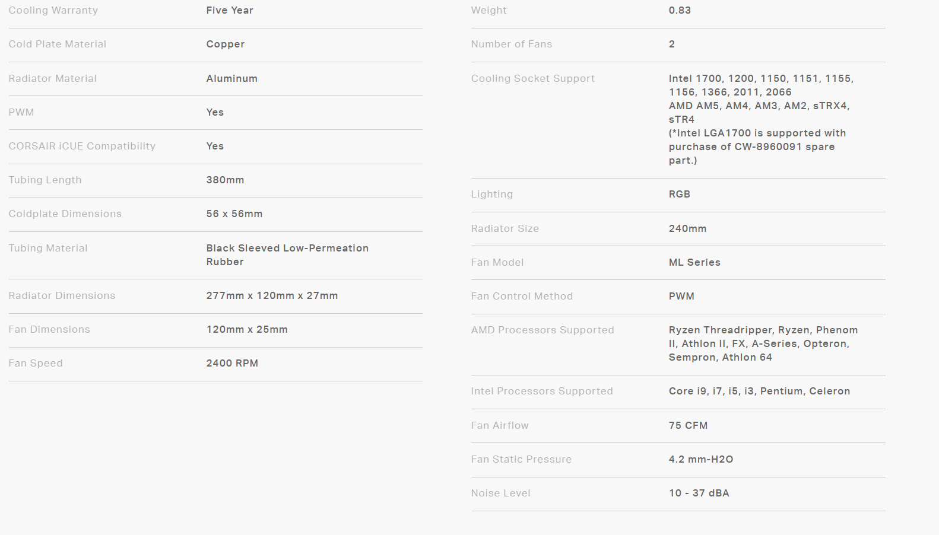Select the CW-8960091 spare part note
This screenshot has height=535, width=939.
point(757,147)
